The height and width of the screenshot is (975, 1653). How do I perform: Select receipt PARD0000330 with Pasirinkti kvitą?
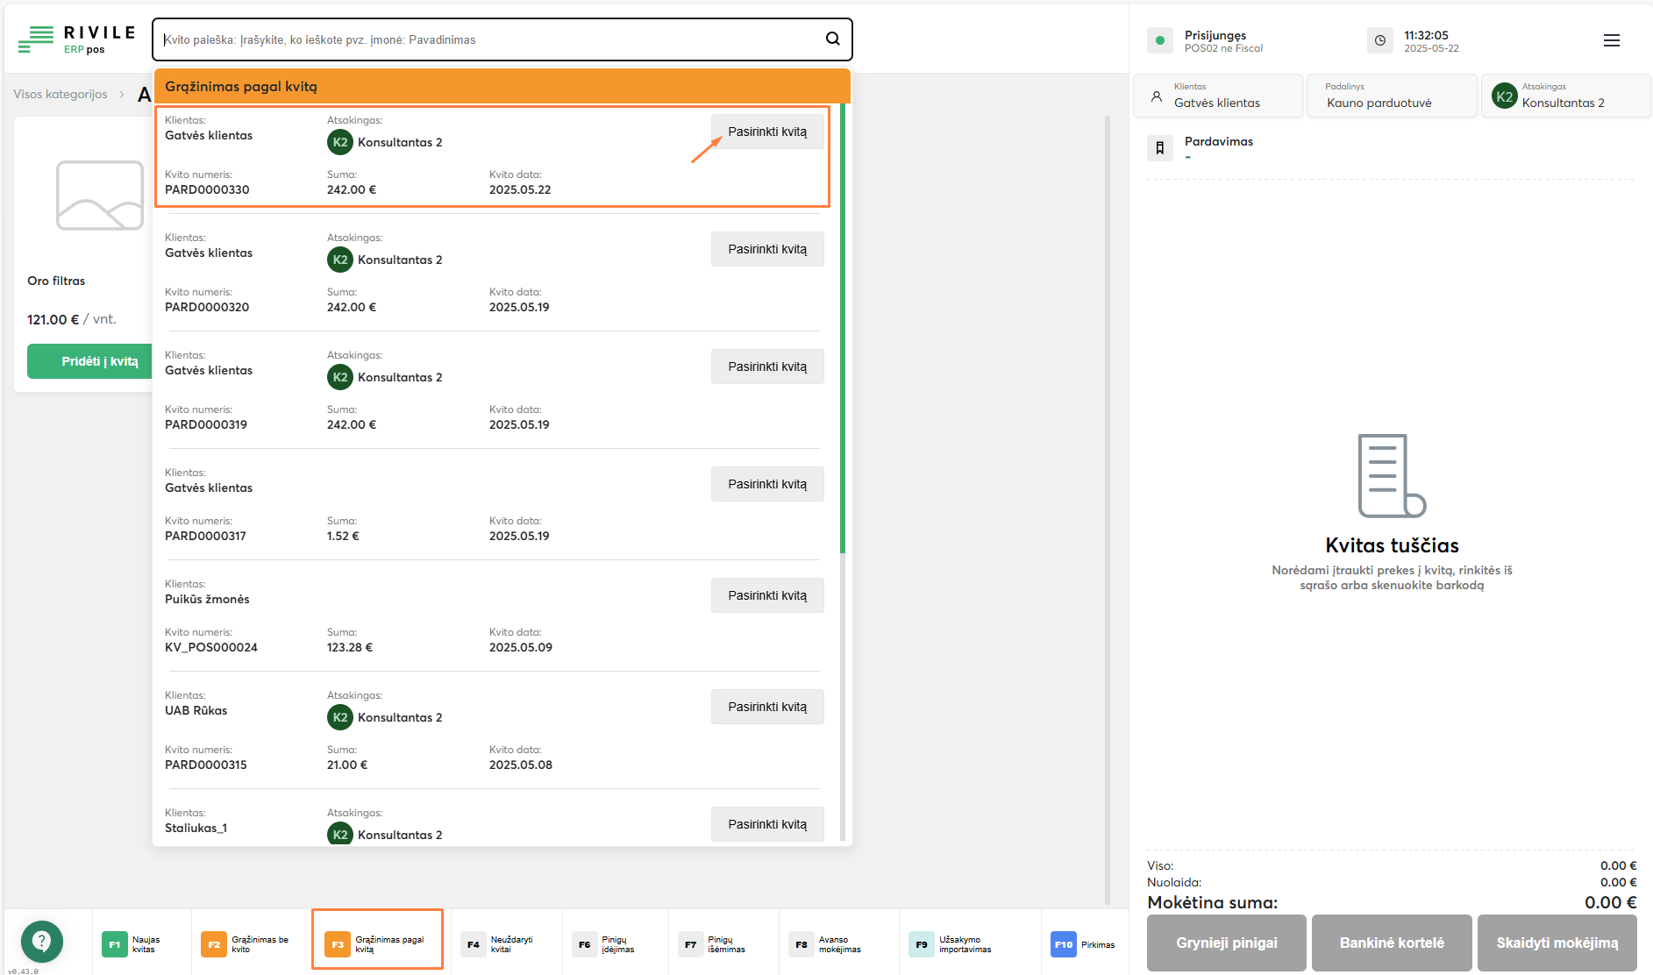click(x=766, y=132)
